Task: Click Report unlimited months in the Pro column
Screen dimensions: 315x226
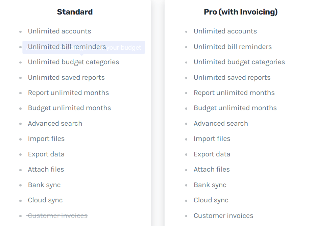Action: pyautogui.click(x=234, y=93)
